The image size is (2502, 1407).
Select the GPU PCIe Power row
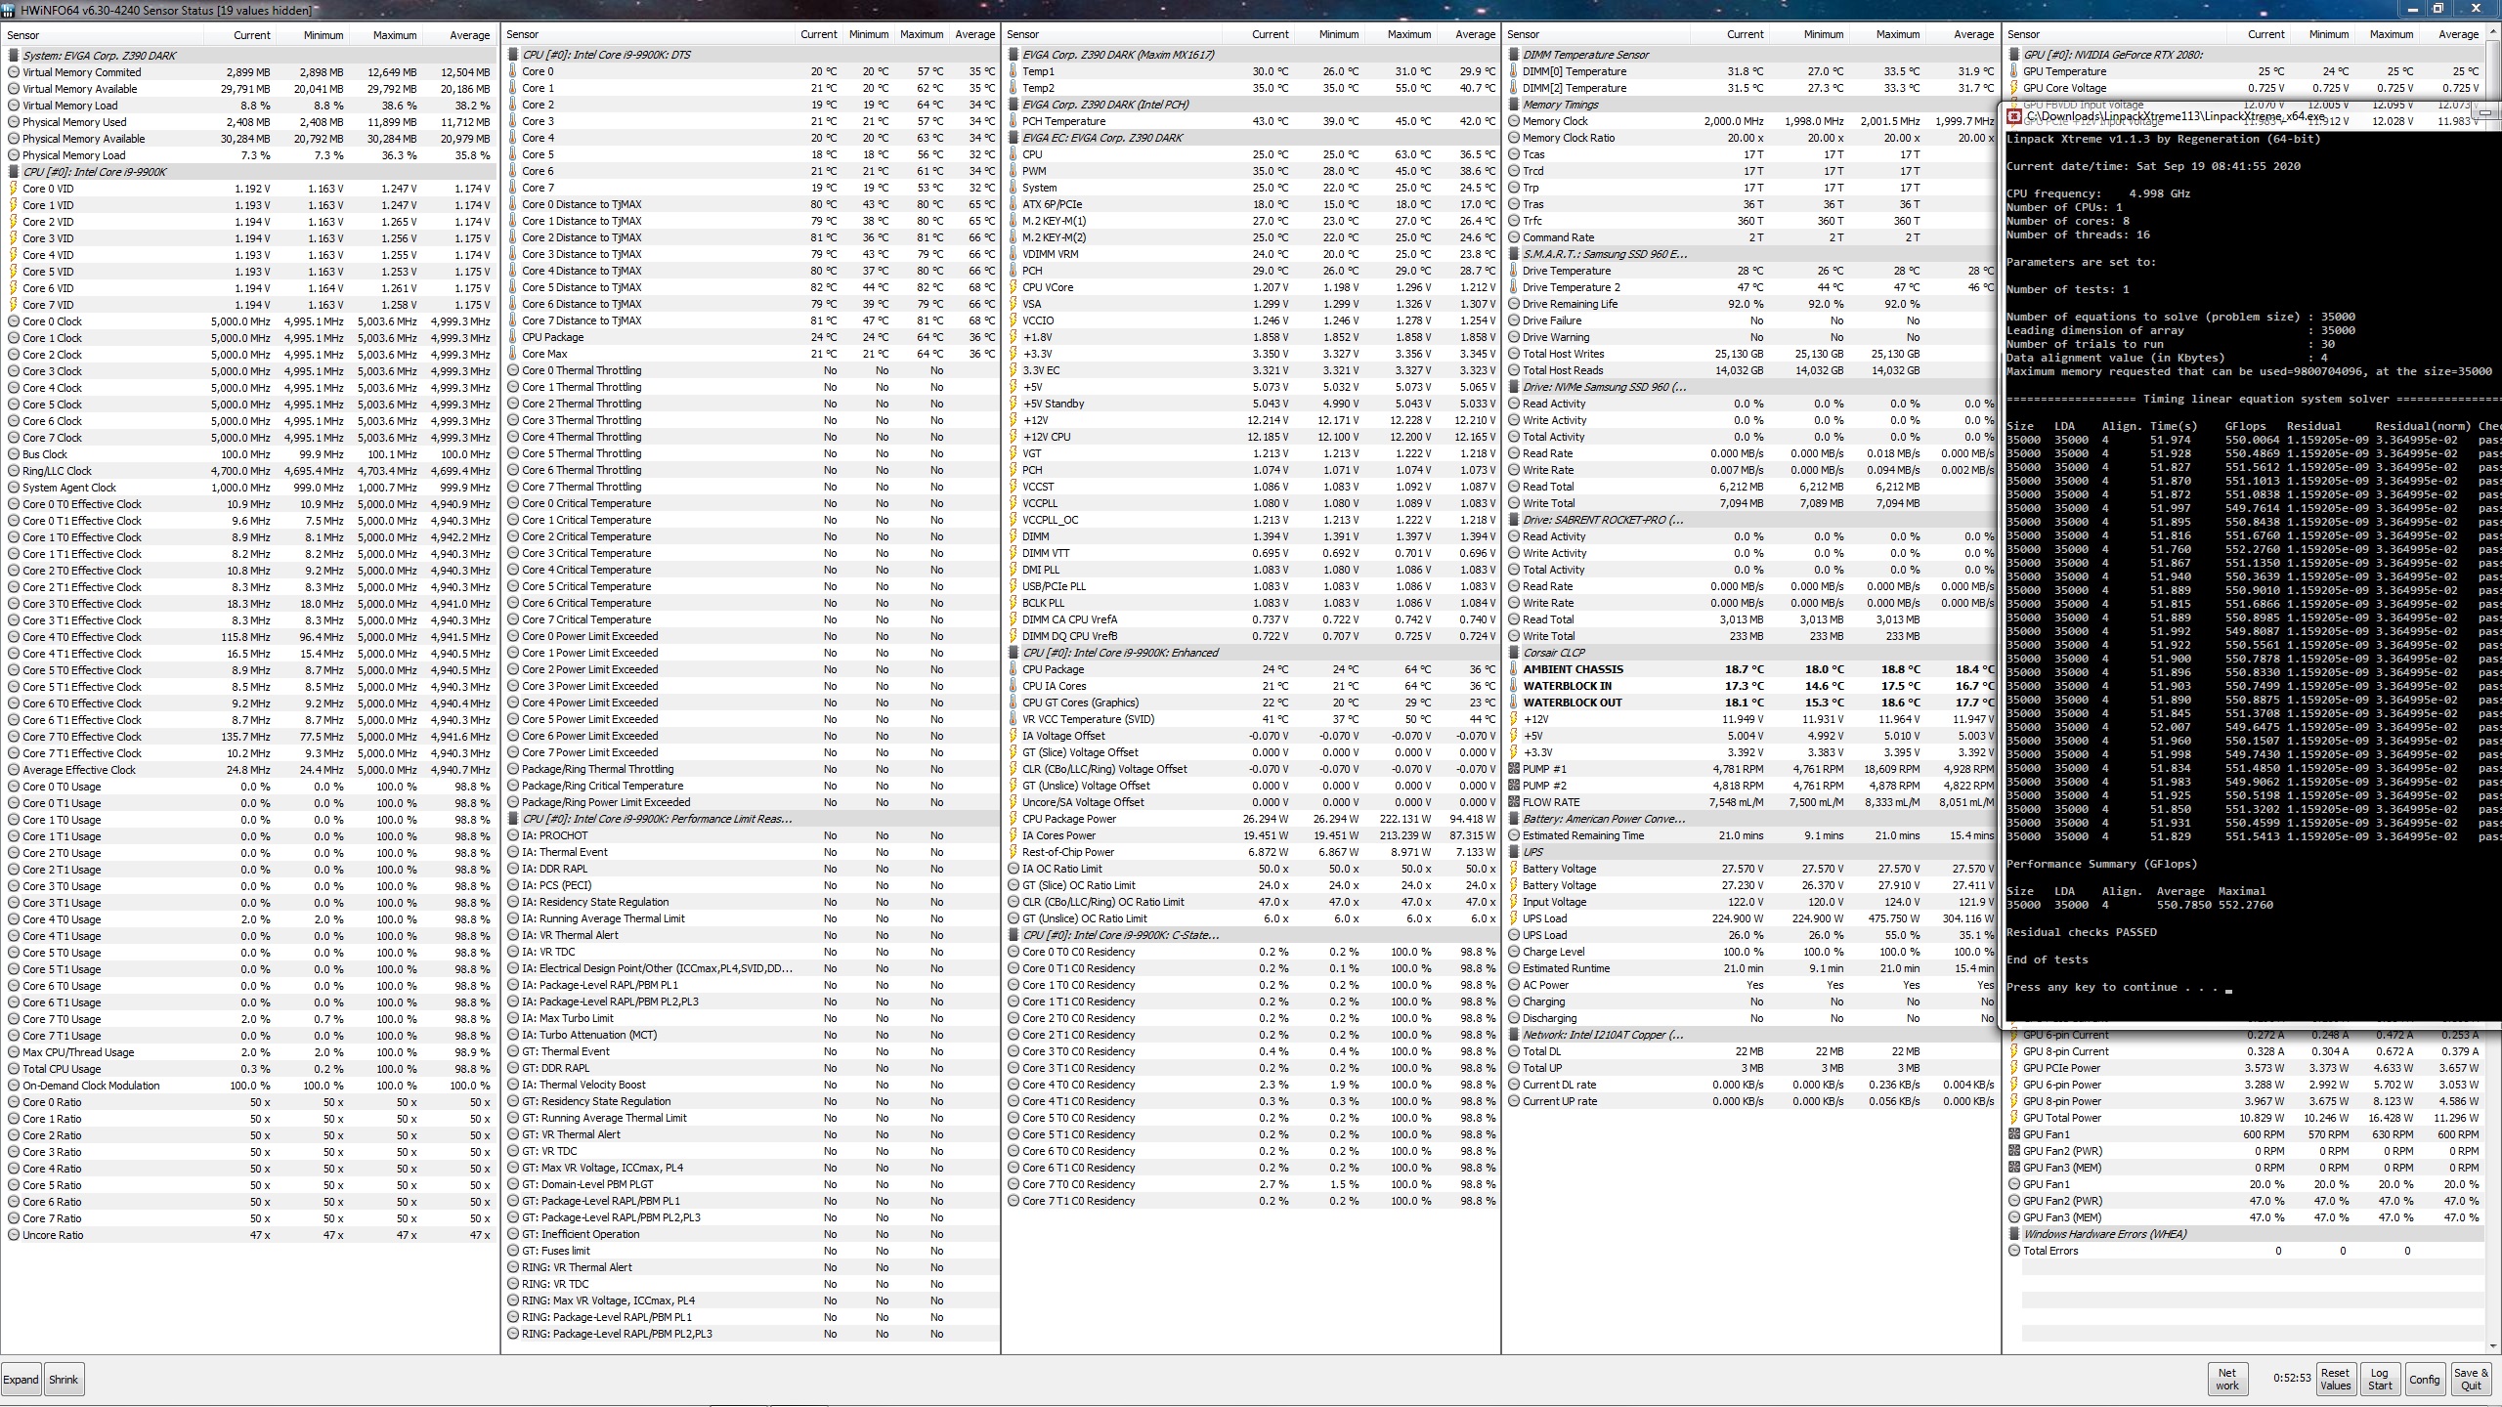click(x=2248, y=1068)
